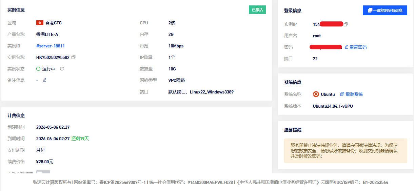Click the 已激活 status badge
Screen dimensions: 414x191
[x=257, y=10]
